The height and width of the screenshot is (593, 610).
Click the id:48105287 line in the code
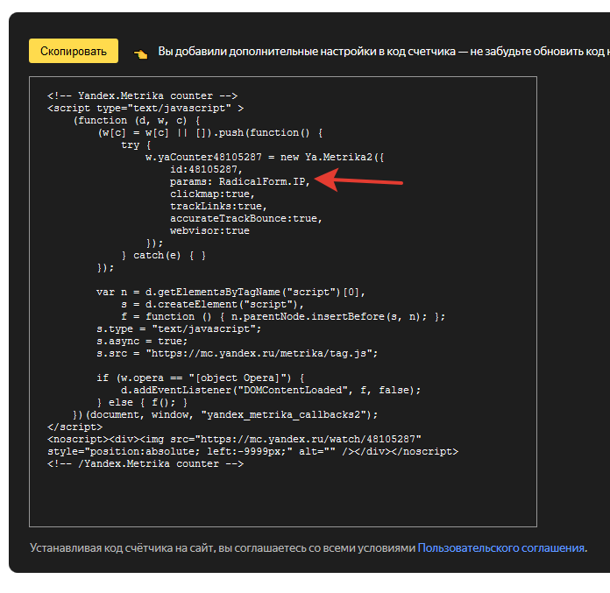coord(205,169)
